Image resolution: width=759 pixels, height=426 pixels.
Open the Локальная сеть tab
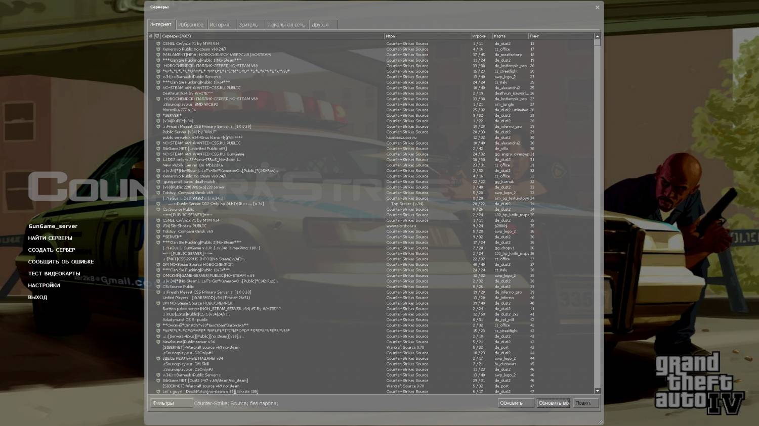[x=286, y=25]
